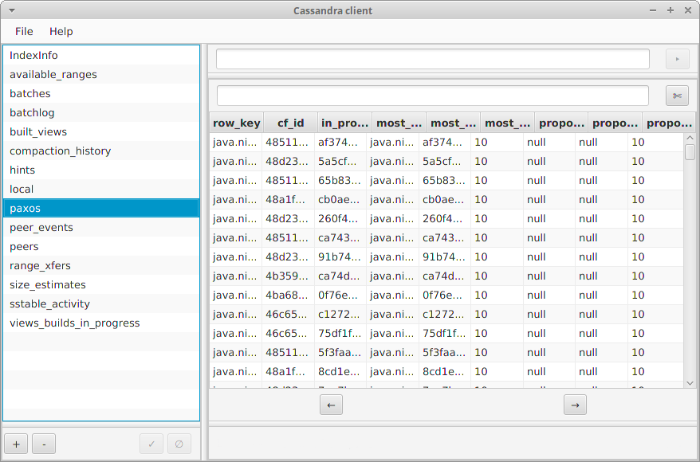The height and width of the screenshot is (462, 700).
Task: Click in_pro cell 5f3faa...
Action: pos(340,353)
